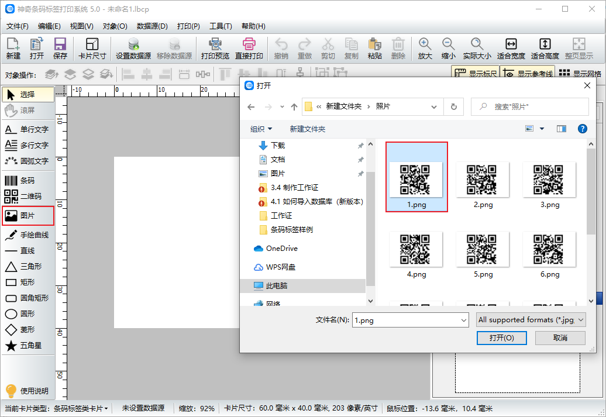The width and height of the screenshot is (606, 417).
Task: Select the 单行文字 tool
Action: [x=28, y=129]
